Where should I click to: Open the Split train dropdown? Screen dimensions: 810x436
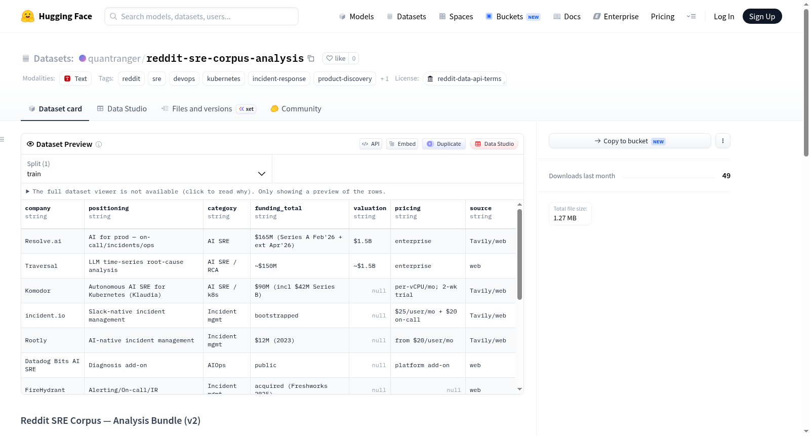(146, 169)
